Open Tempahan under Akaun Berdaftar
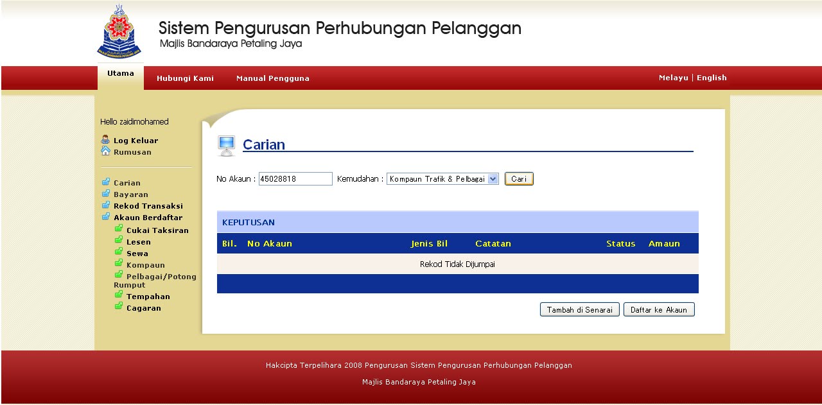This screenshot has width=822, height=405. tap(148, 297)
